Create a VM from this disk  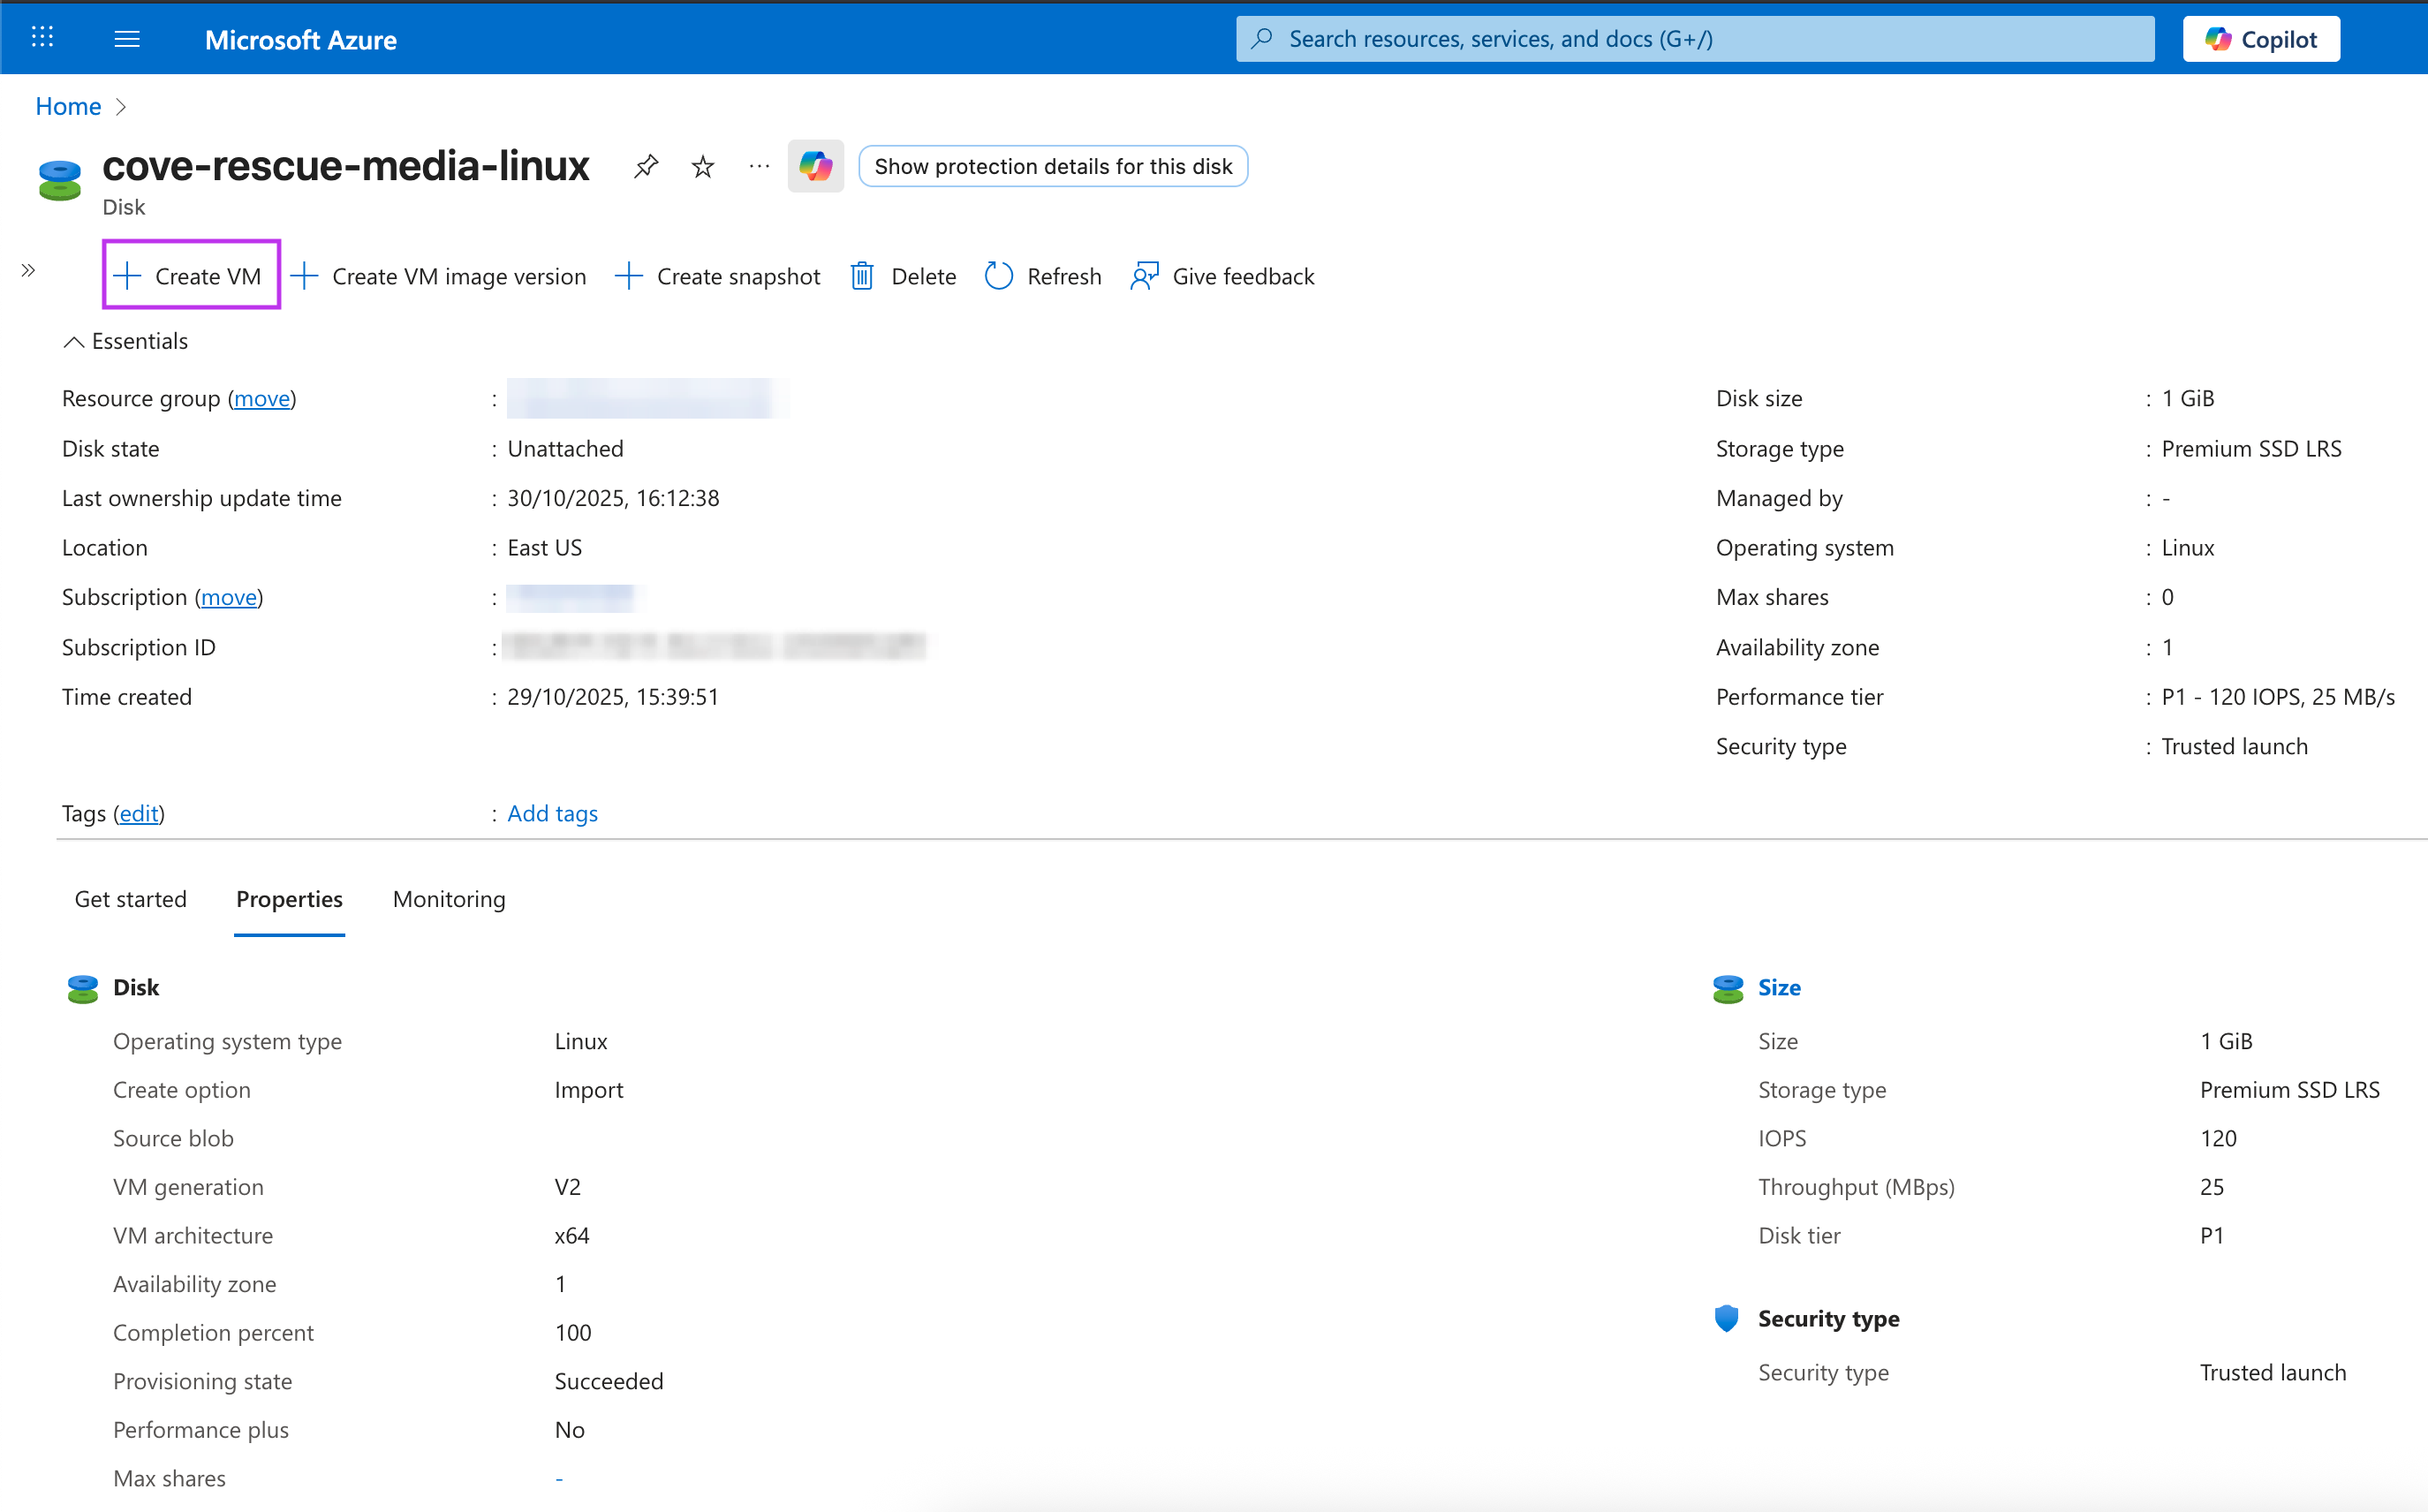coord(191,276)
